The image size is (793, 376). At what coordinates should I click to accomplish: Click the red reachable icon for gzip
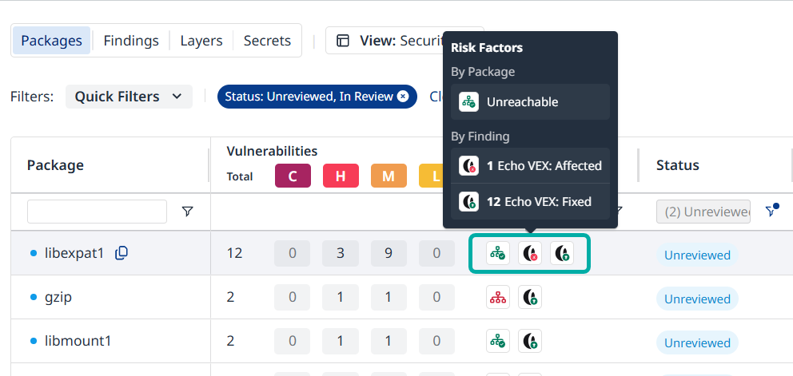coord(498,297)
